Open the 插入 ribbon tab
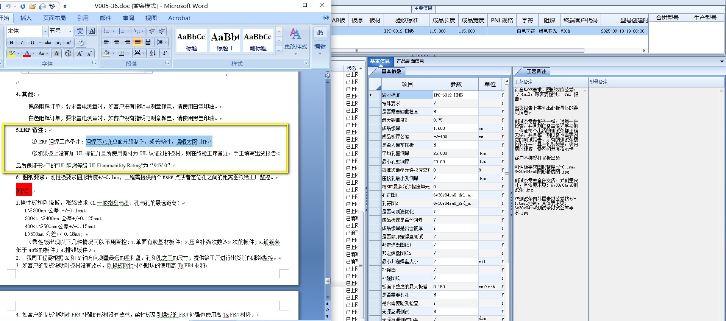 (x=26, y=18)
